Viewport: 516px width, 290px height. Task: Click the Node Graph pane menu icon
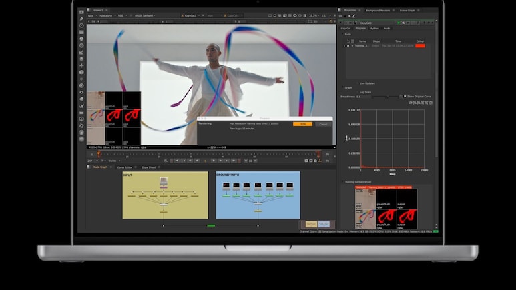click(x=89, y=167)
